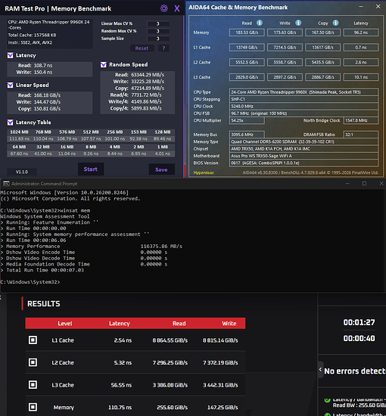Viewport: 386px width, 416px height.
Task: Toggle the Latency checkbox in RAM Test Pro
Action: coord(10,55)
